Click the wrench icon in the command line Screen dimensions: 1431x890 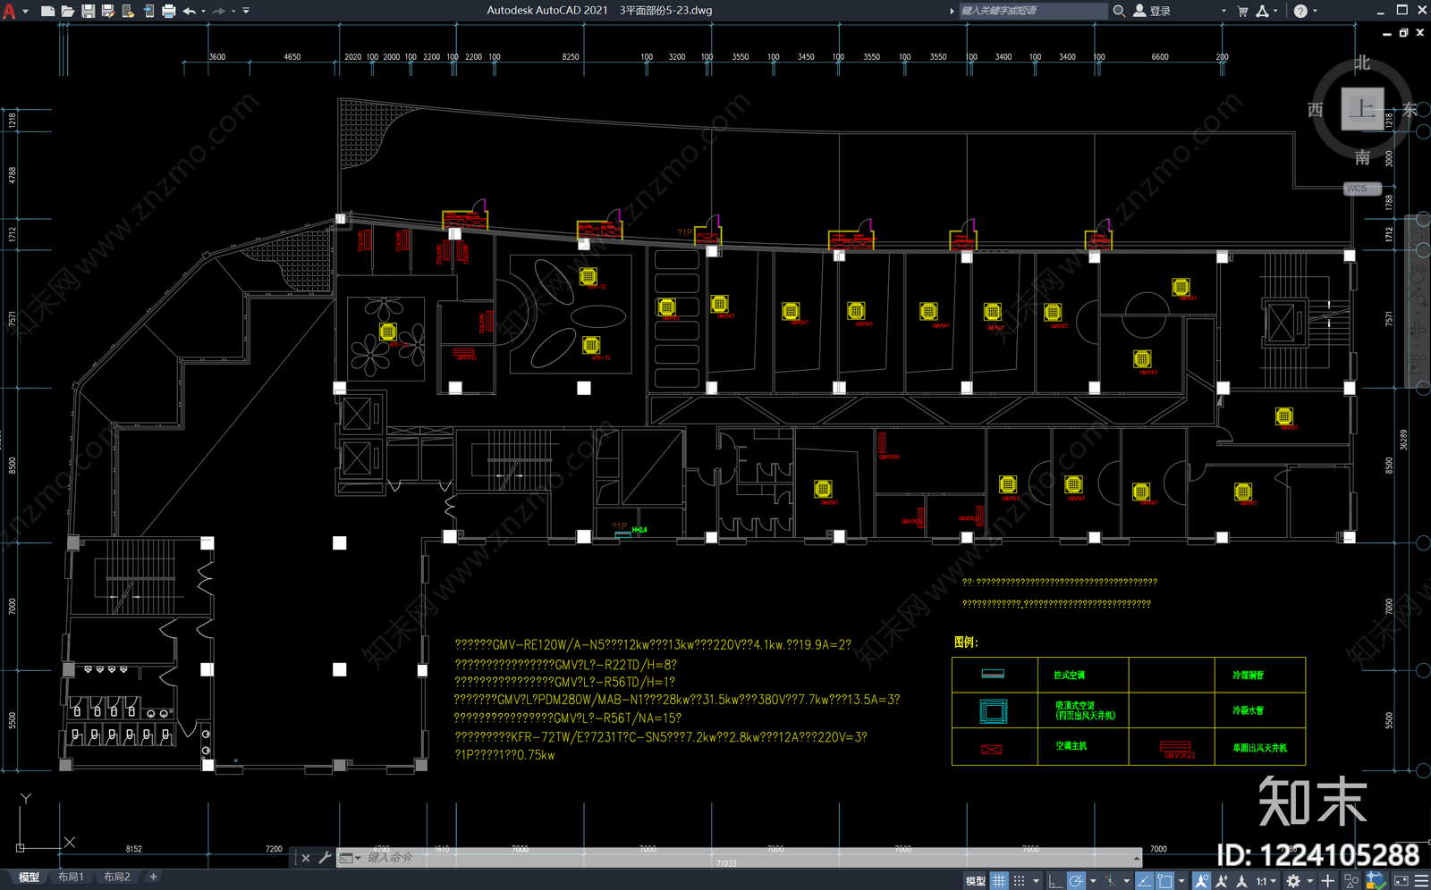(x=325, y=858)
